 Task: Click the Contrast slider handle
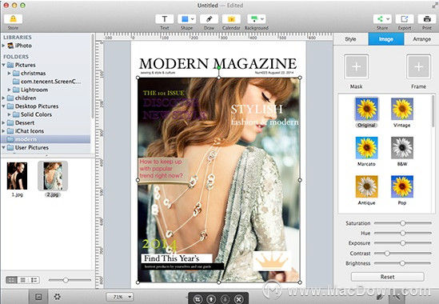387,254
